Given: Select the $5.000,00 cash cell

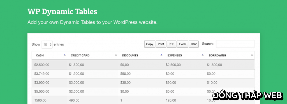Looking at the screenshot, I should [x=41, y=91].
